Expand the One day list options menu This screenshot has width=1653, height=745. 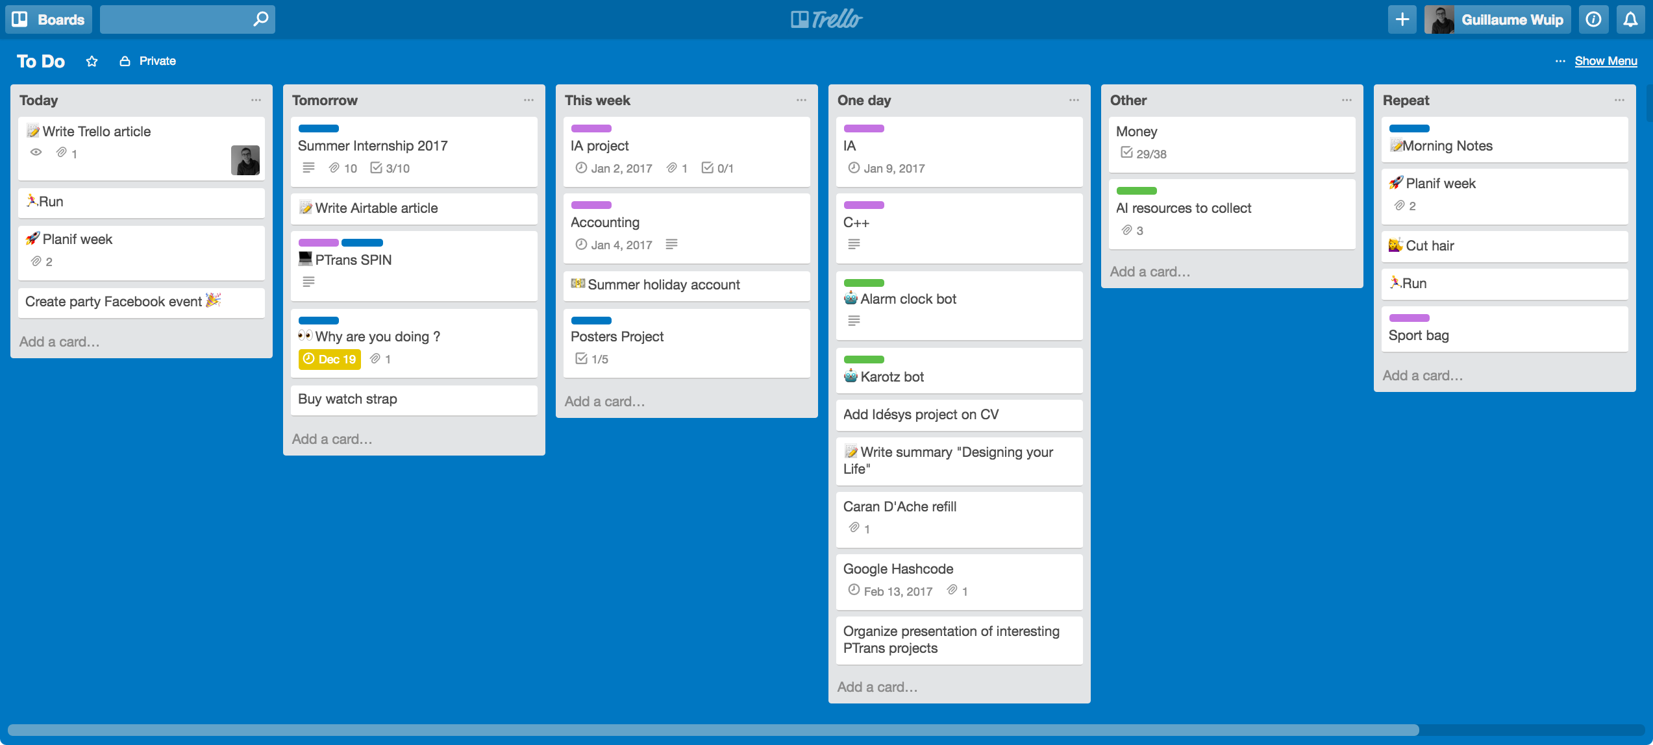click(x=1075, y=99)
